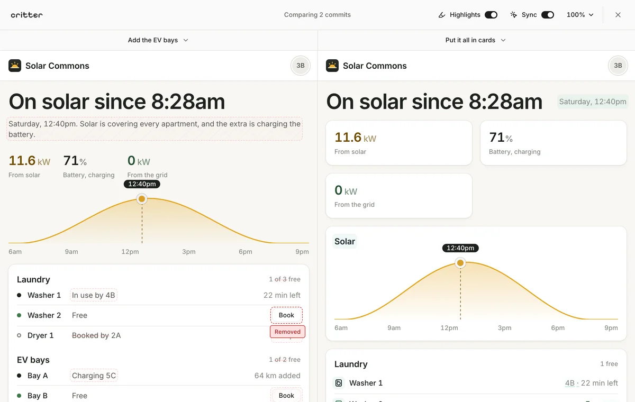Click "1 free" in right Laundry card
This screenshot has width=635, height=402.
click(609, 364)
